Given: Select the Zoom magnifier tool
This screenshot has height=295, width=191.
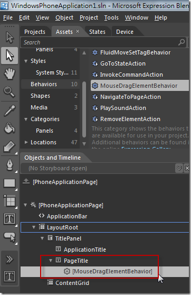Looking at the screenshot, I should click(x=9, y=92).
